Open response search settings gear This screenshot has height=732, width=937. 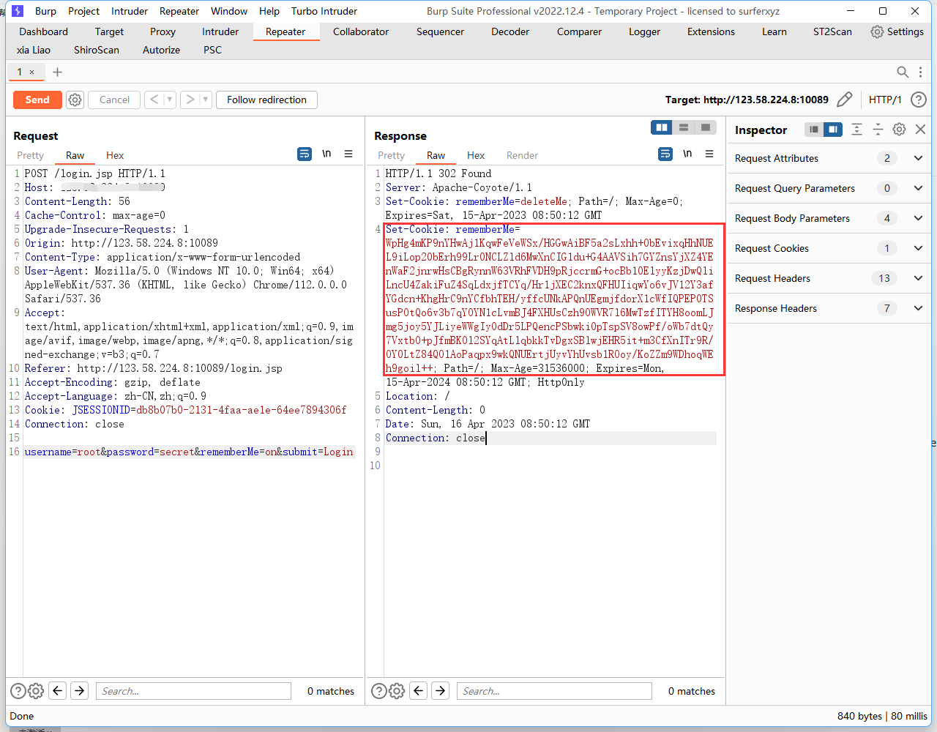pos(397,691)
